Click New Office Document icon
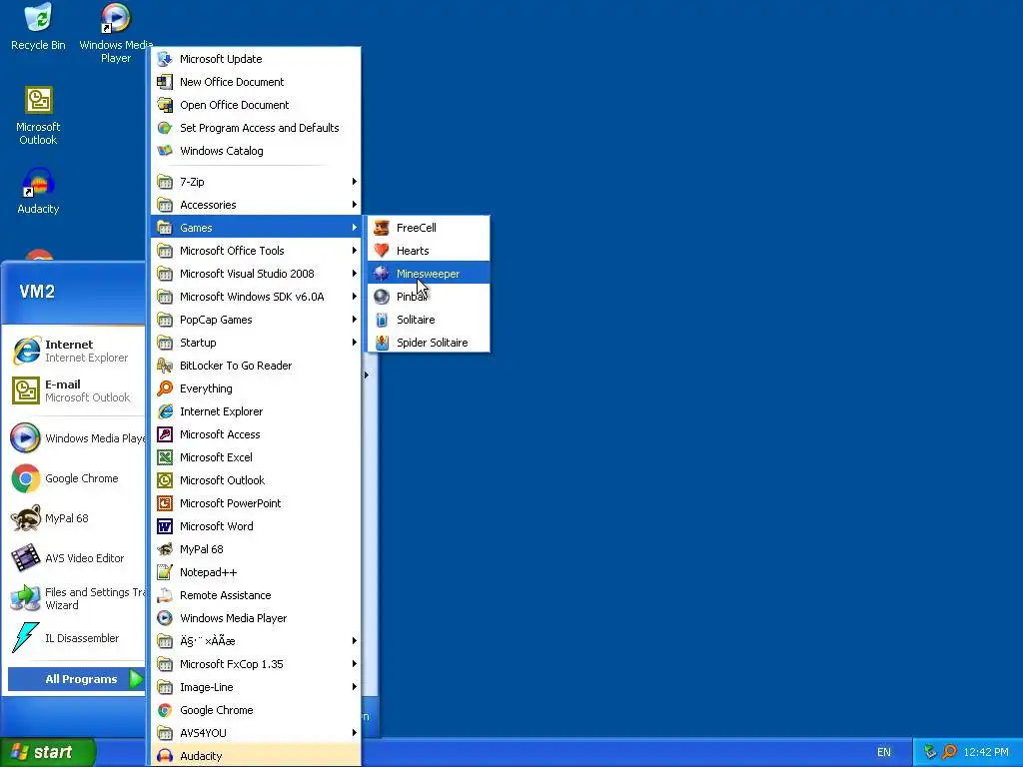Viewport: 1023px width, 767px height. tap(165, 82)
